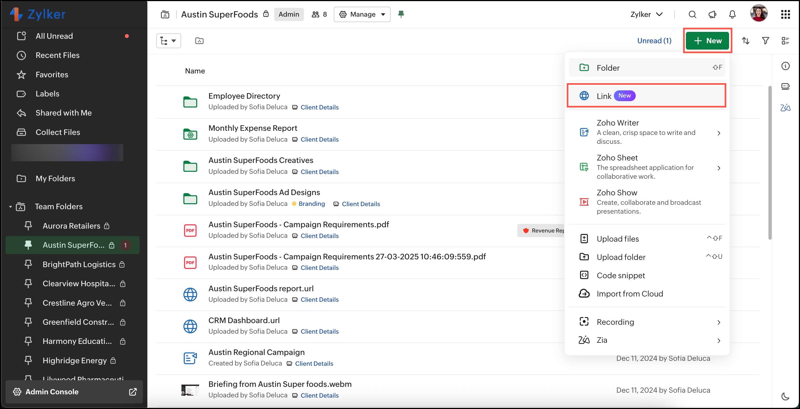Choose Upload files menu option

point(617,239)
